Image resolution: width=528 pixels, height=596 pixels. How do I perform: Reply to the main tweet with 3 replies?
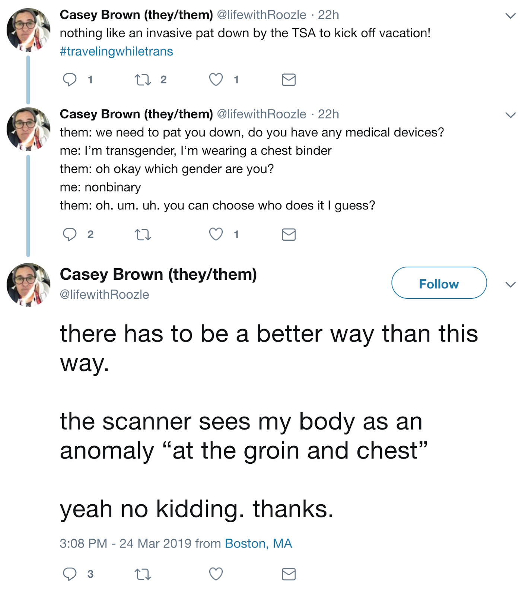70,574
